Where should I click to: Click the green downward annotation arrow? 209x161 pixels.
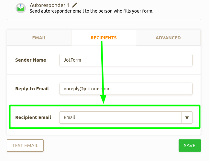point(103,71)
